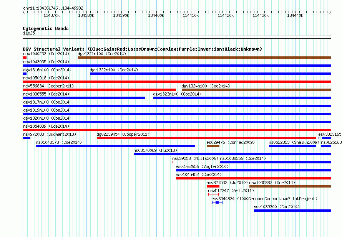Click the dgv1322n100 (Coe2014) label

click(114, 70)
